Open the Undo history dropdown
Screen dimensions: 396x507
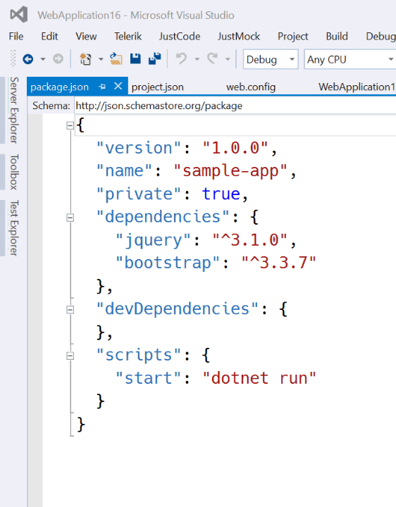tap(197, 59)
